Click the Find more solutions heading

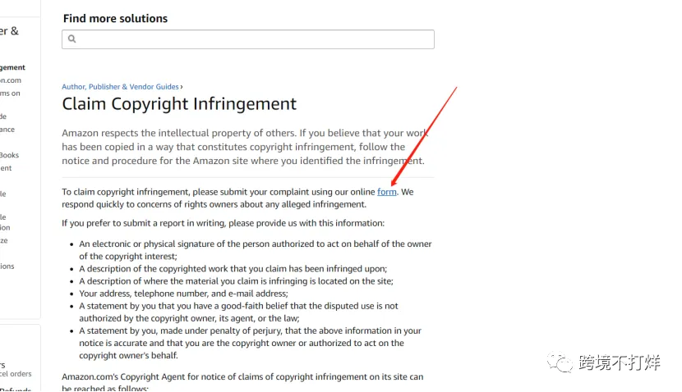tap(115, 19)
